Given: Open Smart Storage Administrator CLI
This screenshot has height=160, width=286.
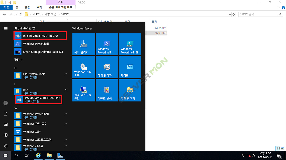Looking at the screenshot, I should (x=40, y=52).
